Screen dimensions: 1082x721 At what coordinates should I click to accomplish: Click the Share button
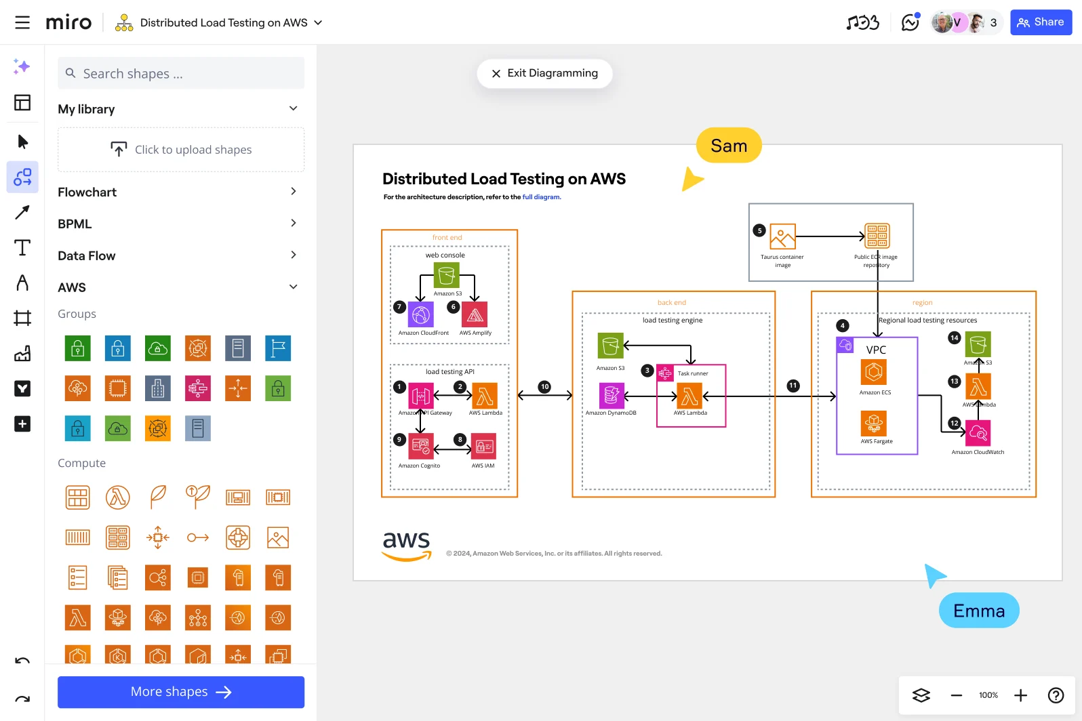pyautogui.click(x=1041, y=22)
